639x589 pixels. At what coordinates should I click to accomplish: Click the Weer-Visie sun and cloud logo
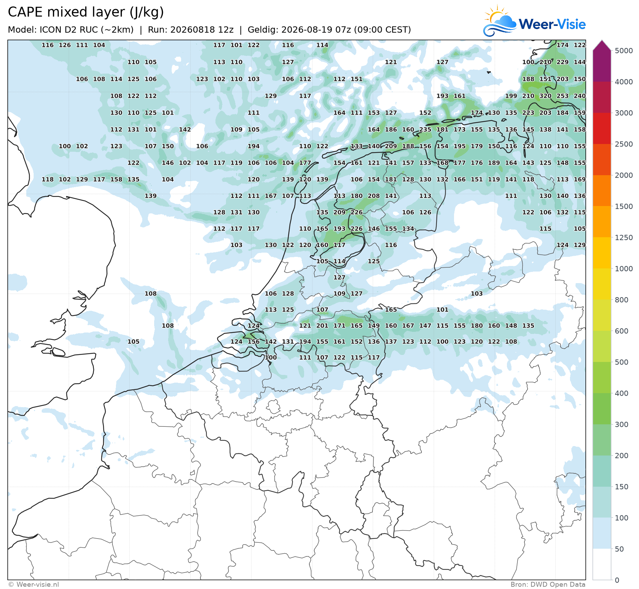click(500, 21)
